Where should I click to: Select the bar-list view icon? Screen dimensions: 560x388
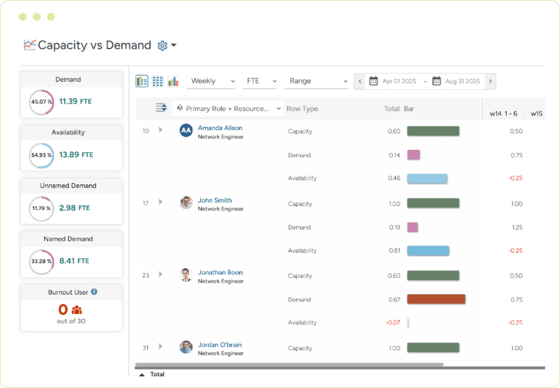click(x=141, y=81)
